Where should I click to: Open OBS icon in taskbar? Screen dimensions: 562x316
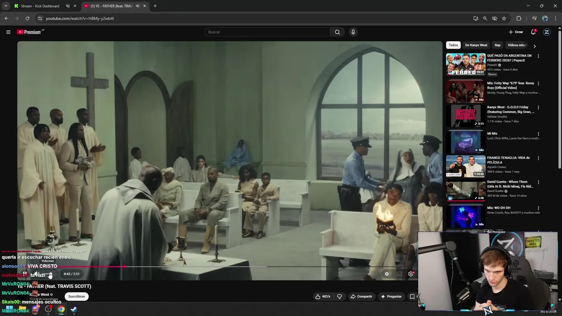(48, 309)
